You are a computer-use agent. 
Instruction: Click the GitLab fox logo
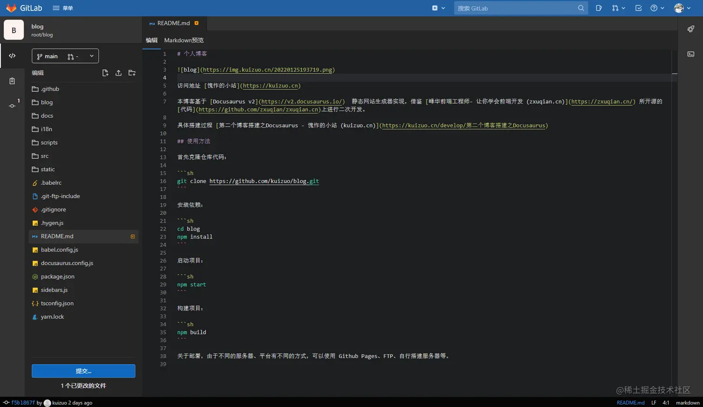[x=11, y=8]
